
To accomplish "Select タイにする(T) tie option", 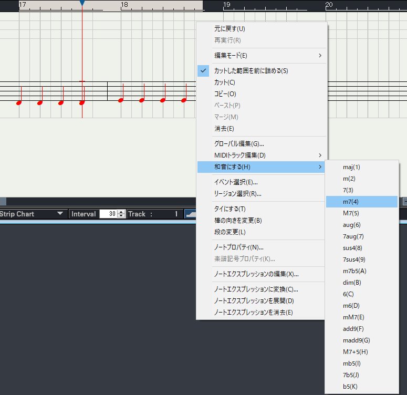I will (x=230, y=209).
